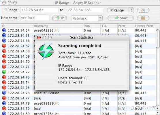Screen dimensions: 160x115
Task: Select IP address 172.28.54.76
Action: (19, 93)
